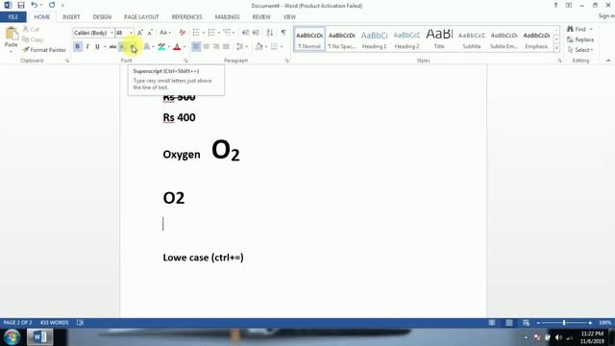Expand the Styles gallery

pyautogui.click(x=556, y=48)
